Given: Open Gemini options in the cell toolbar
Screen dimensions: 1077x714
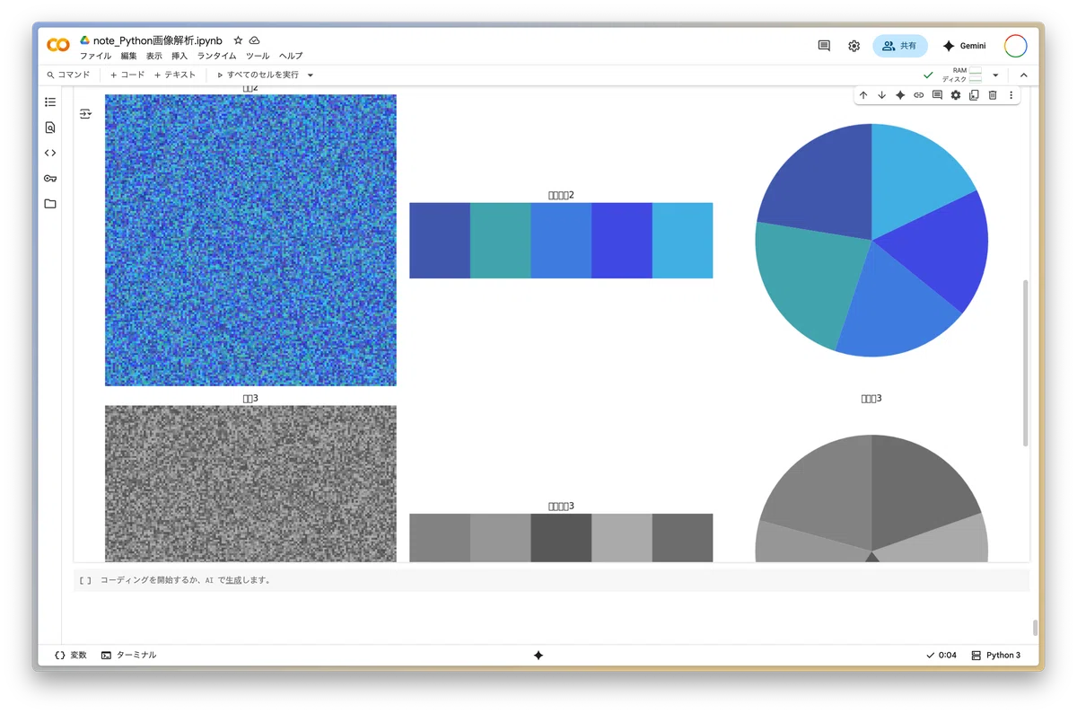Looking at the screenshot, I should click(900, 95).
